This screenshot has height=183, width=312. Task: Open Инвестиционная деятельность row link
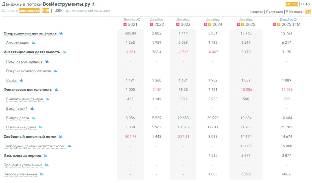click(x=32, y=52)
